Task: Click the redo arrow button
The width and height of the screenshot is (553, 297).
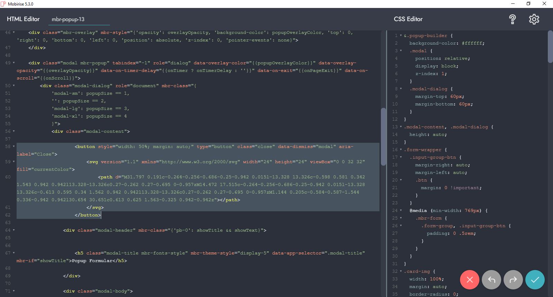Action: [x=513, y=280]
